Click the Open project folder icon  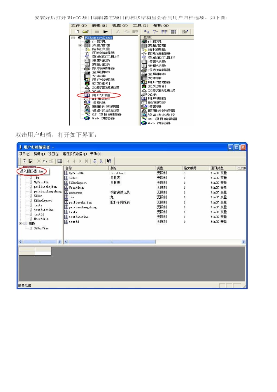[x=85, y=32]
